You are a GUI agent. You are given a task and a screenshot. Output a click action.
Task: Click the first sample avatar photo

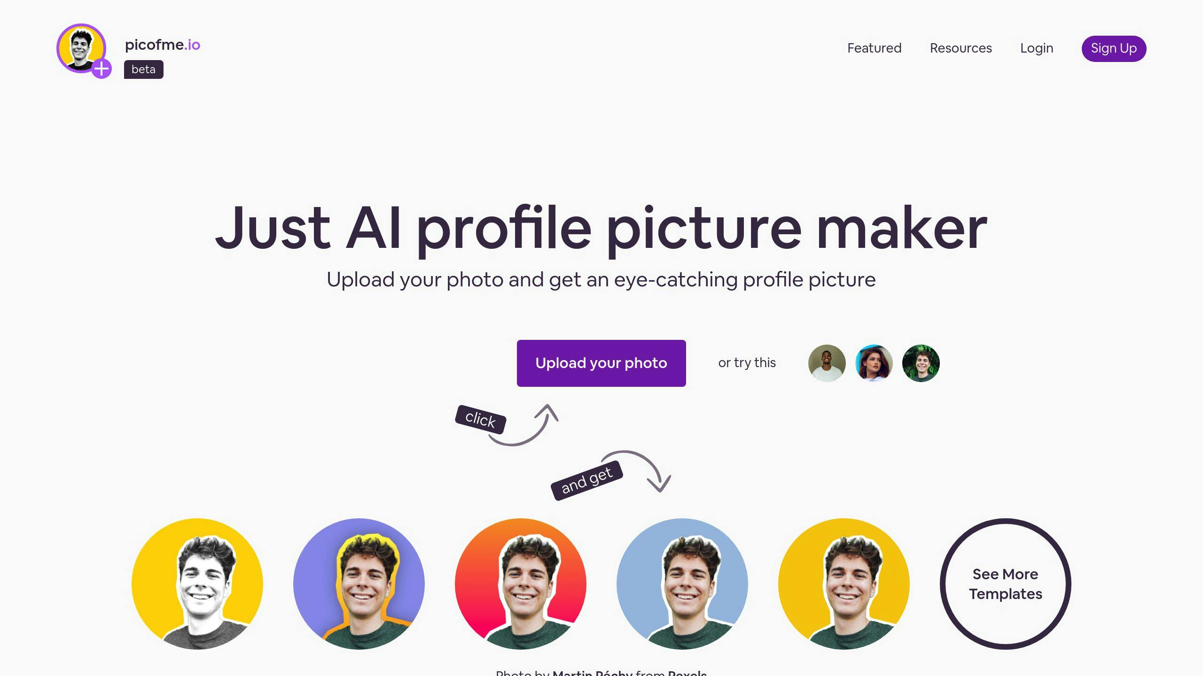click(827, 363)
